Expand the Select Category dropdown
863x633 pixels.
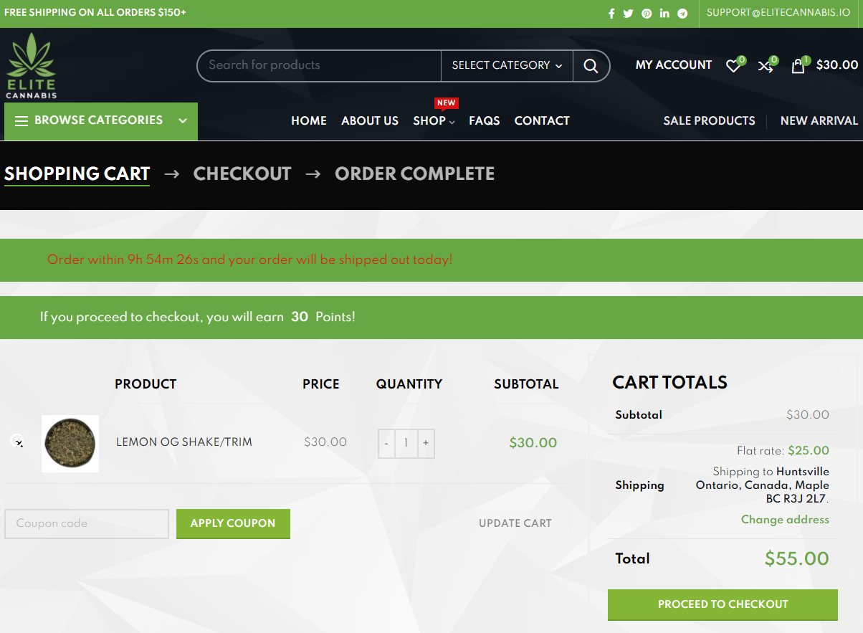[507, 65]
